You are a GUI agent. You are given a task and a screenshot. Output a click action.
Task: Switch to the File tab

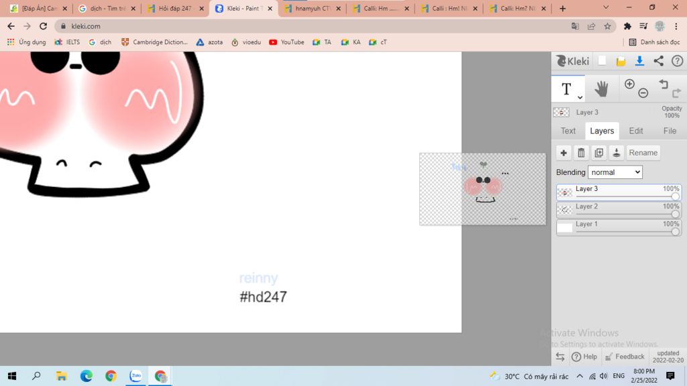pyautogui.click(x=670, y=131)
